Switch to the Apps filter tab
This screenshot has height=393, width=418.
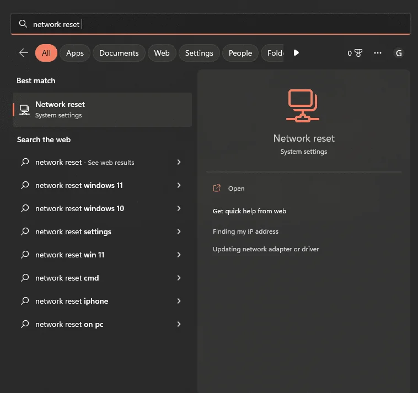75,53
